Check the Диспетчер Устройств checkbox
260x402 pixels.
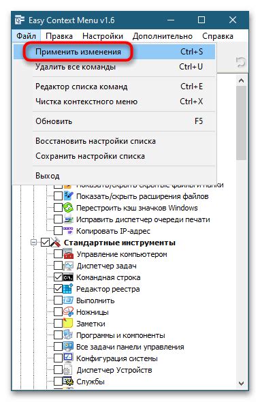(x=58, y=370)
